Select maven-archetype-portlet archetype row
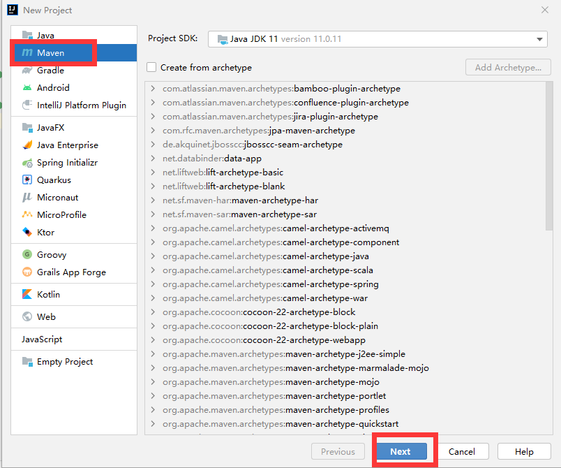This screenshot has height=468, width=561. tap(345, 395)
